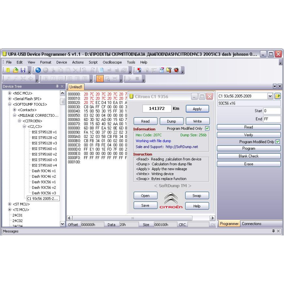Viewport: 284px width, 284px height.
Task: Click the red bug Debug icon
Action: [x=176, y=70]
